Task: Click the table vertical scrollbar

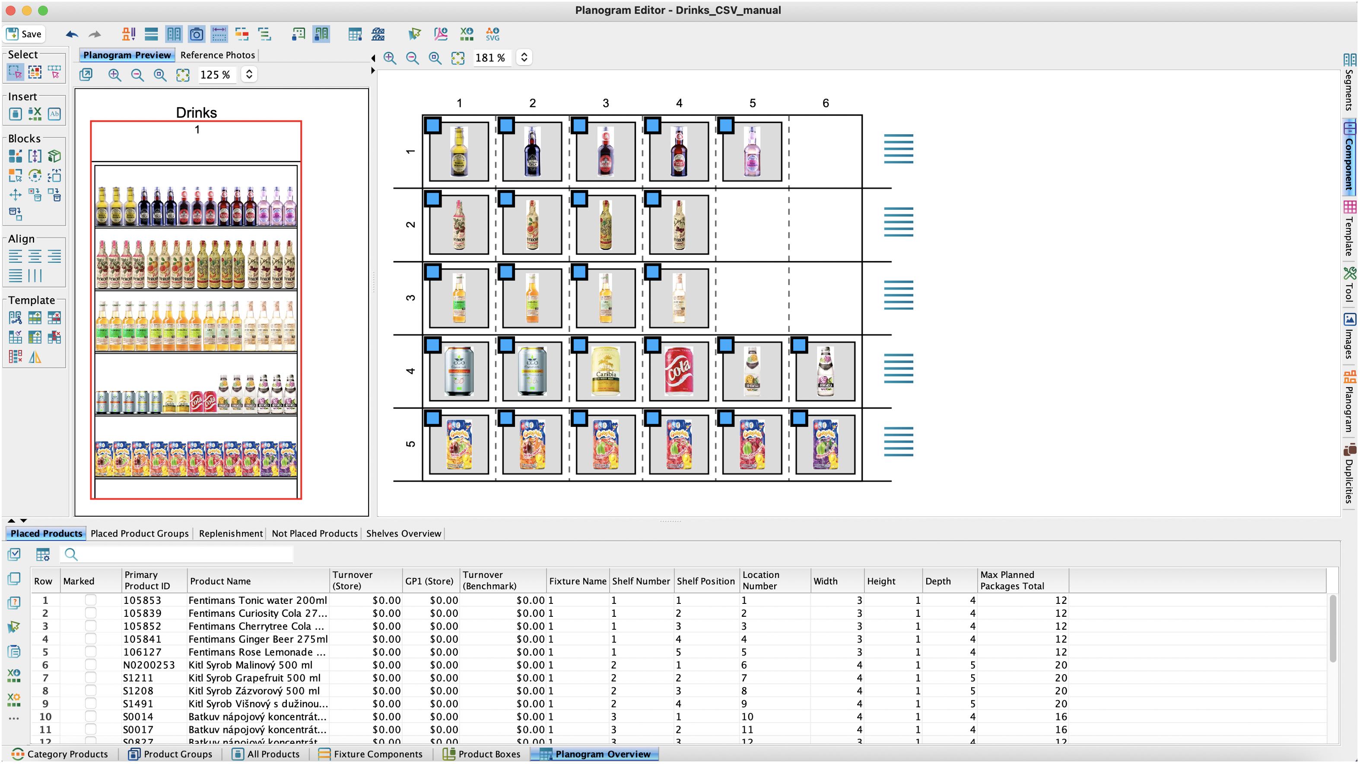Action: coord(1332,628)
